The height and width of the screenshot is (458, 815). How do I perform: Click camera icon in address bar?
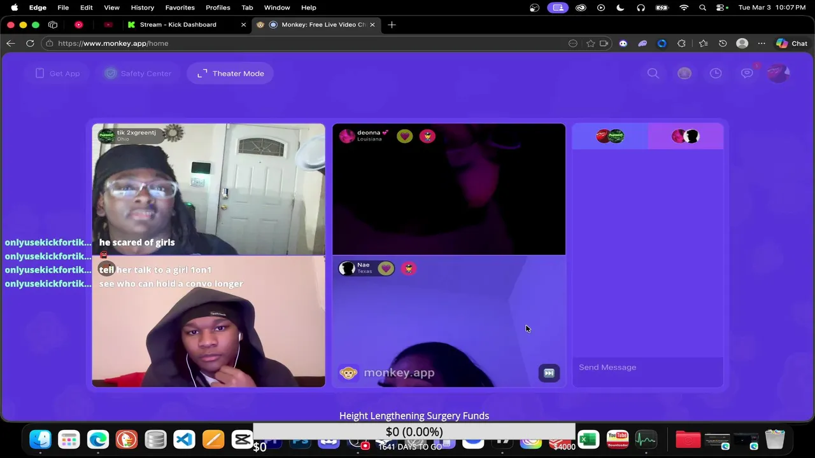coord(604,43)
